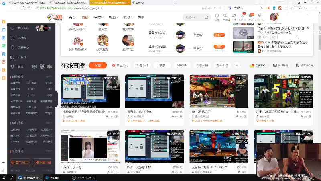Select the 街机怀旧 filter tab
The image size is (321, 181).
[202, 65]
